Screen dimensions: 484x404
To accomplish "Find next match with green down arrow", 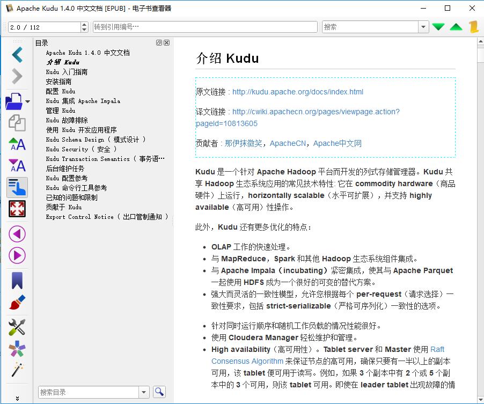I will (x=438, y=27).
